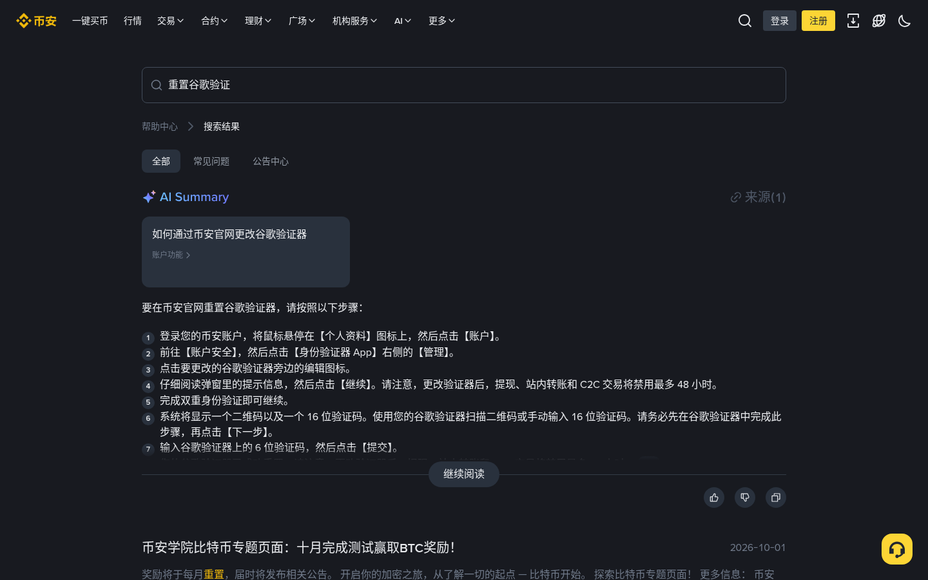The image size is (928, 580).
Task: Click 继续阅读 to expand summary
Action: coord(464,474)
